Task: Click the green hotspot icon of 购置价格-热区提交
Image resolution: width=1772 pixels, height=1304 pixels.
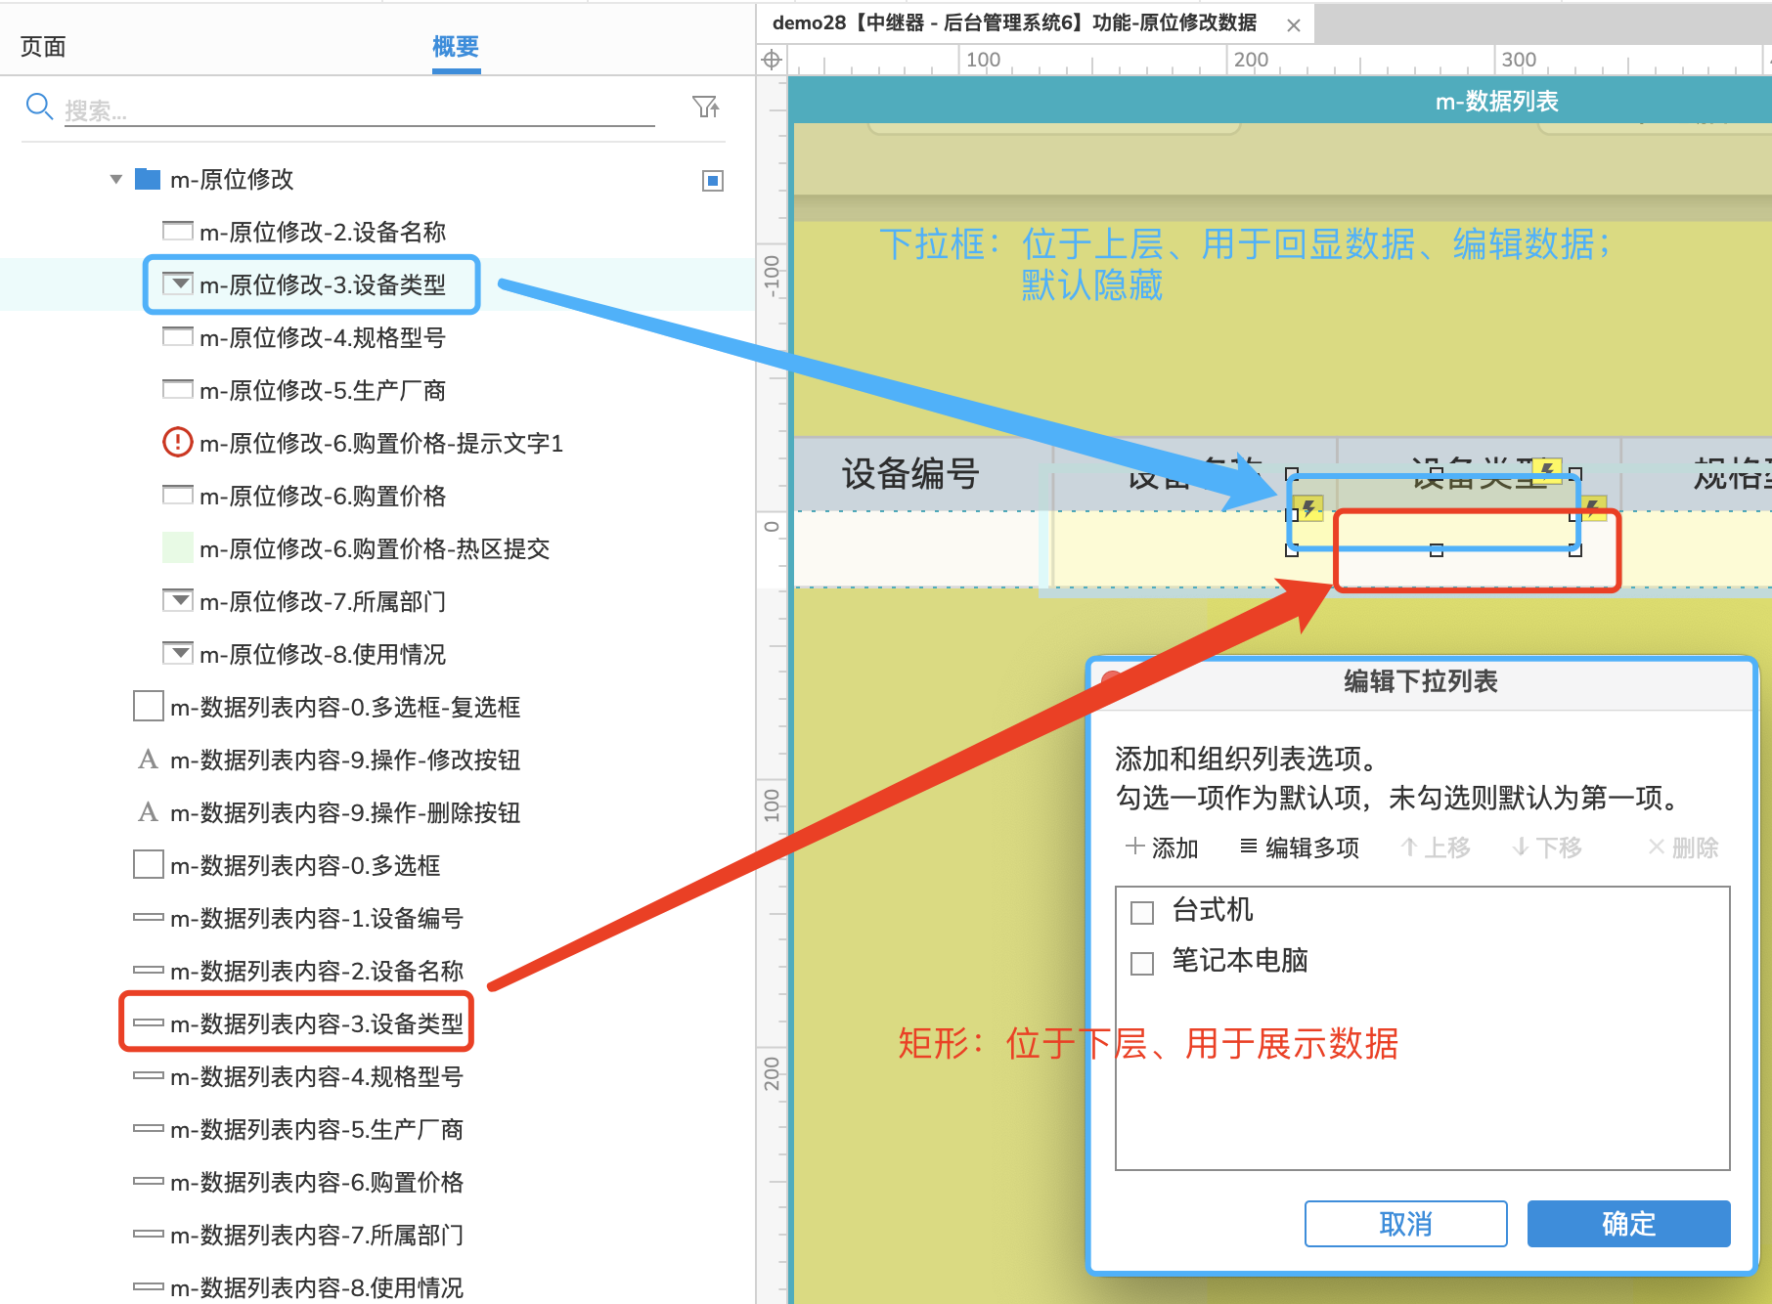Action: (x=177, y=547)
